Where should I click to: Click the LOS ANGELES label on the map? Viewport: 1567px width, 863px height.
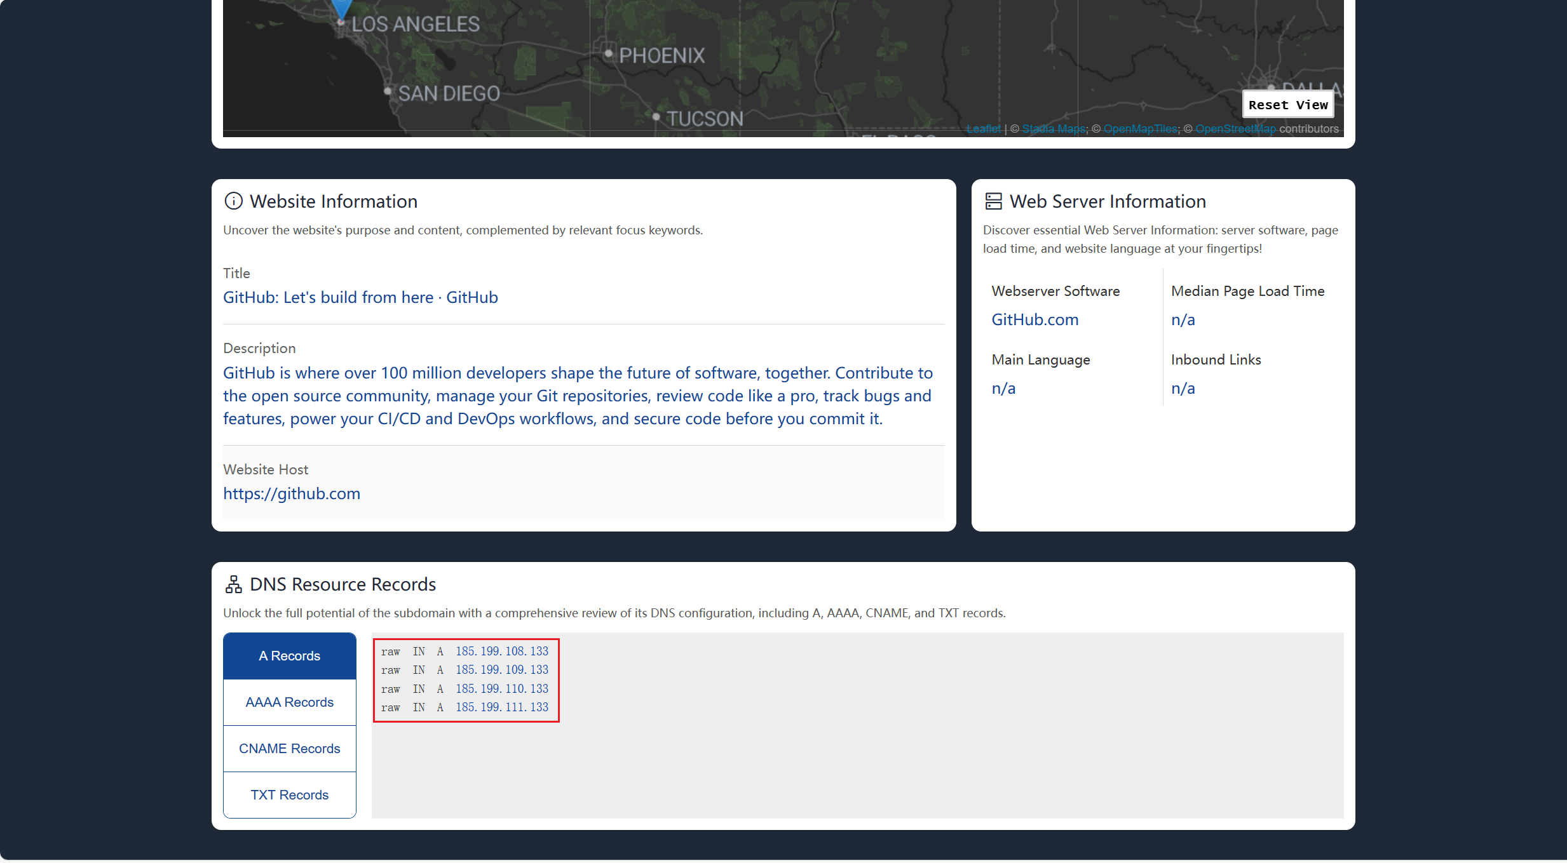pyautogui.click(x=416, y=24)
